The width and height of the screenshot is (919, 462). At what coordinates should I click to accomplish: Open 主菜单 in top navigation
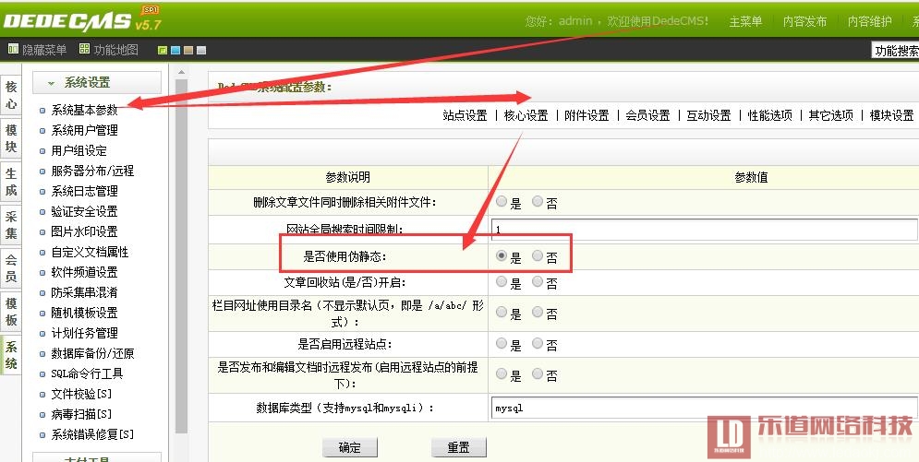745,21
